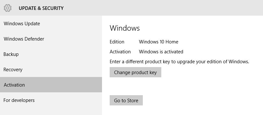Viewport: 263px width, 115px height.
Task: Select the Windows 10 Home edition text
Action: (x=158, y=42)
